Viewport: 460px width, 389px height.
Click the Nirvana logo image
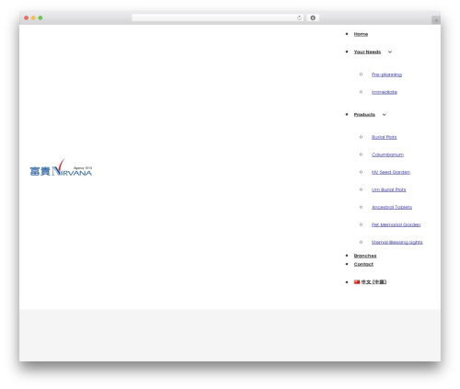click(61, 167)
